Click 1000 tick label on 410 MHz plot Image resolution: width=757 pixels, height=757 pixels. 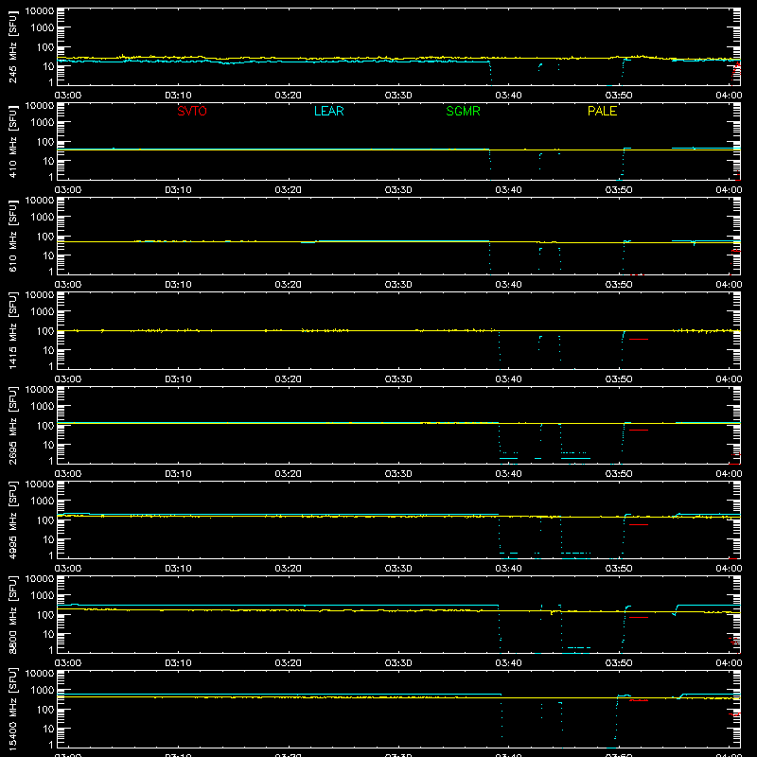click(x=43, y=123)
